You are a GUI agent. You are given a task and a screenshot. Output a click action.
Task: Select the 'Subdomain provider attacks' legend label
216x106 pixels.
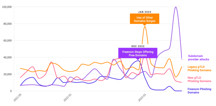point(199,58)
